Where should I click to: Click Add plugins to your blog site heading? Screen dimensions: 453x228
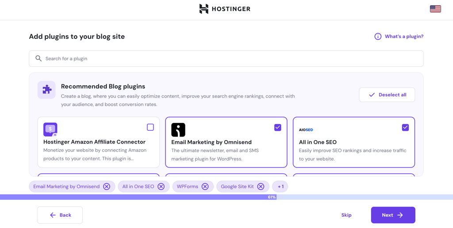[77, 37]
